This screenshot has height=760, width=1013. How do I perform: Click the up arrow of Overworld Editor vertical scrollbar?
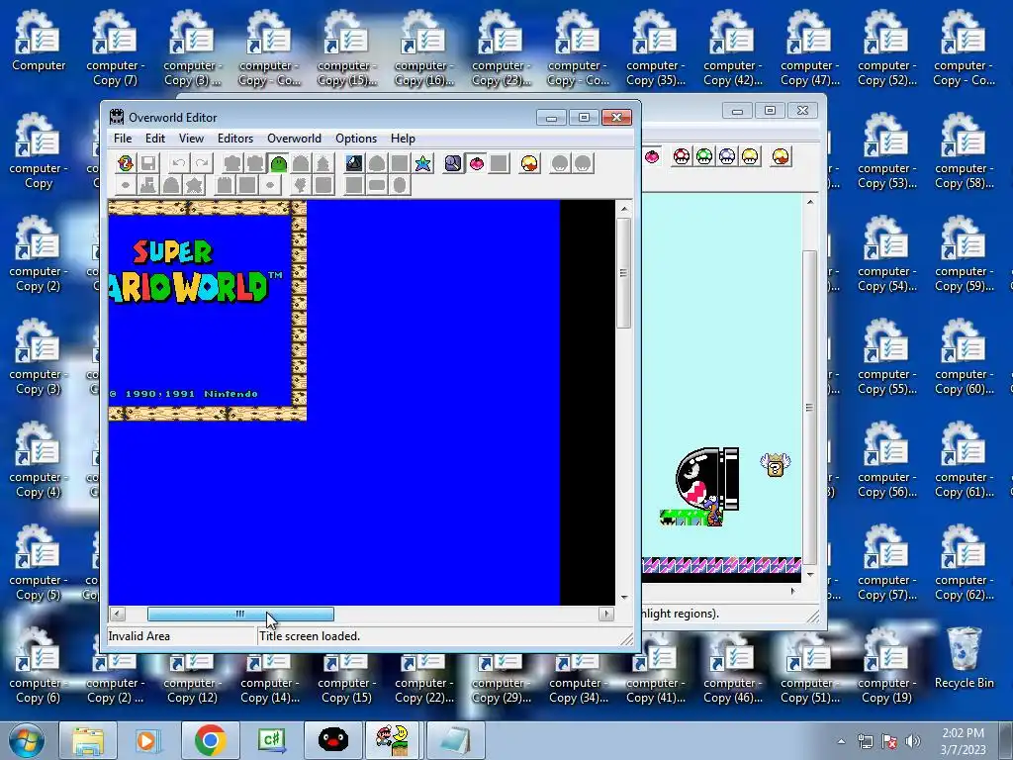click(x=624, y=209)
